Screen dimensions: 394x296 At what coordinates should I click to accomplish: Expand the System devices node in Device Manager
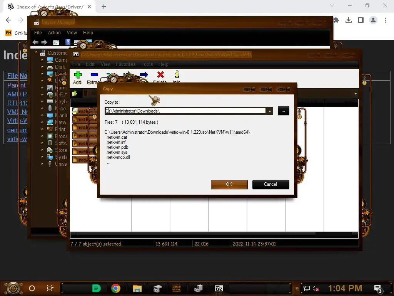42,157
